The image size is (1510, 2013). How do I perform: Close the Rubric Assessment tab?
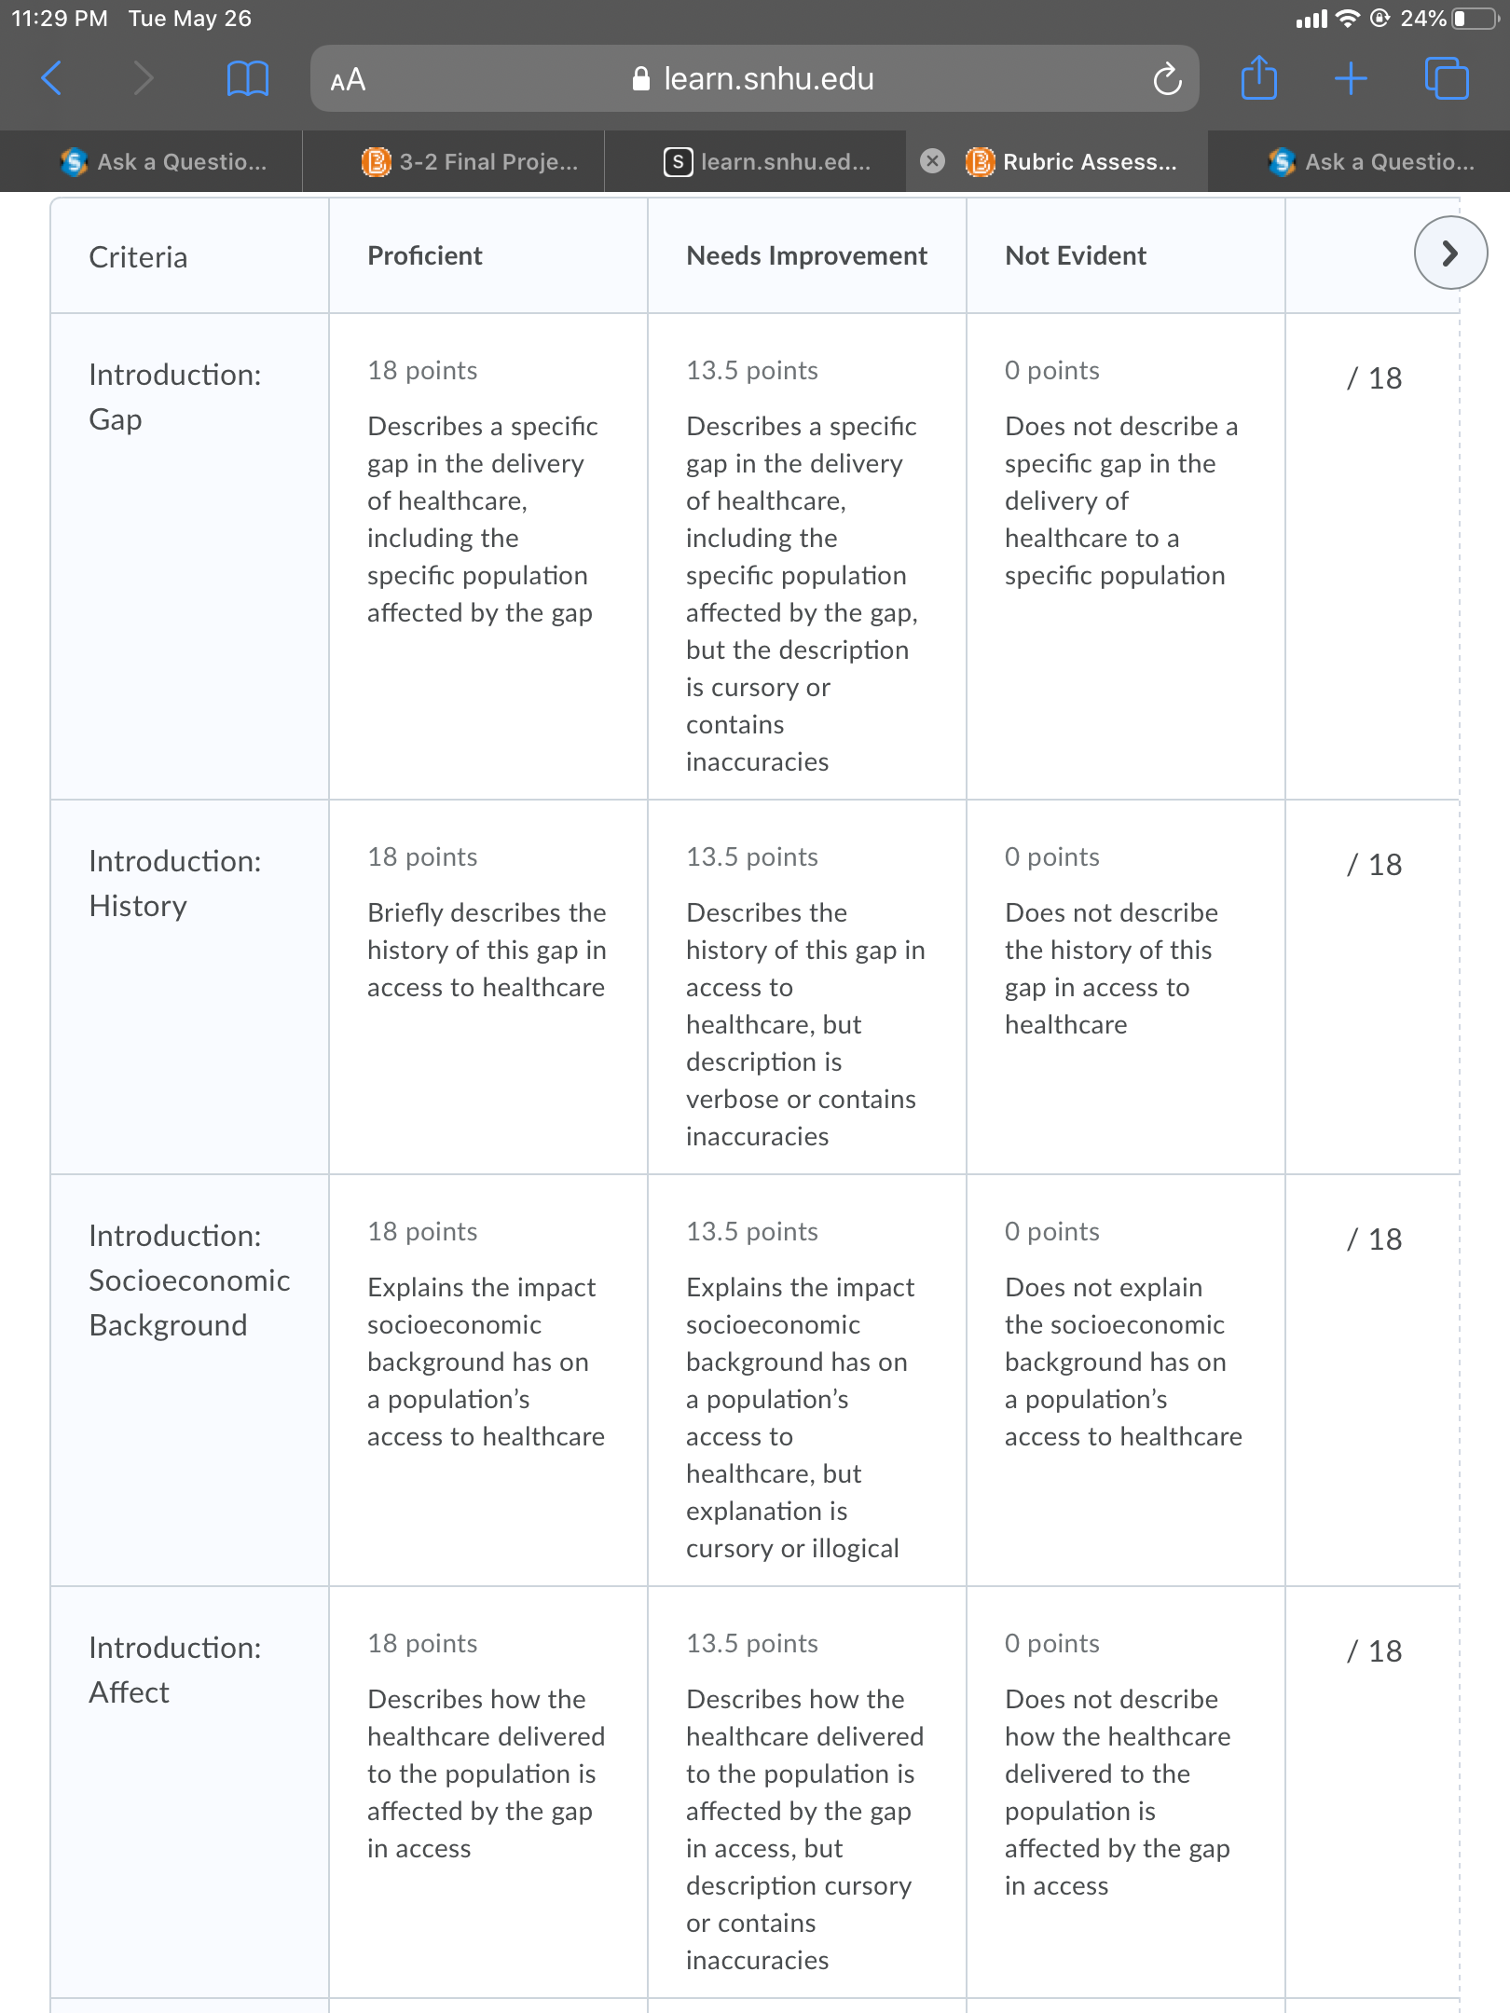point(931,161)
